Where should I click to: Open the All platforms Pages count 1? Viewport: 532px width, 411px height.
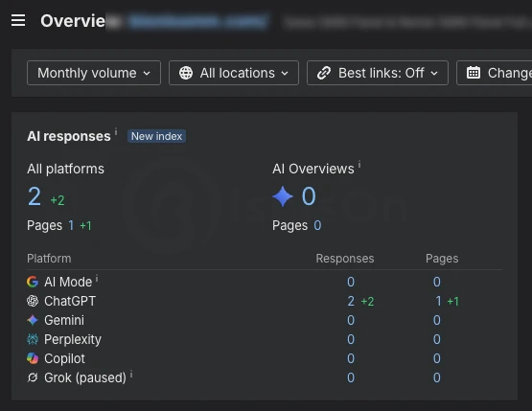[71, 225]
